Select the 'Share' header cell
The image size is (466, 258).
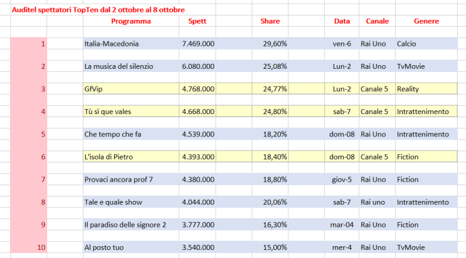click(x=270, y=21)
